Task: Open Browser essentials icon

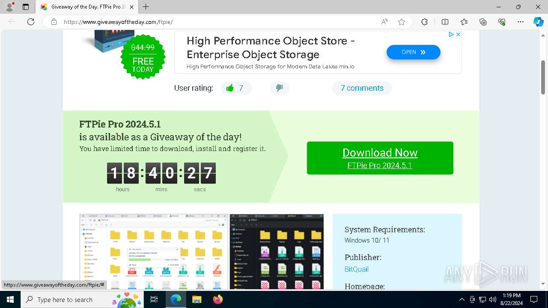Action: (x=502, y=22)
